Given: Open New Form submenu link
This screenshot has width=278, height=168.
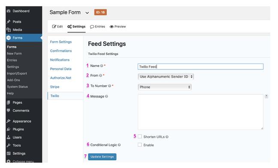Looking at the screenshot, I should [x=14, y=54].
